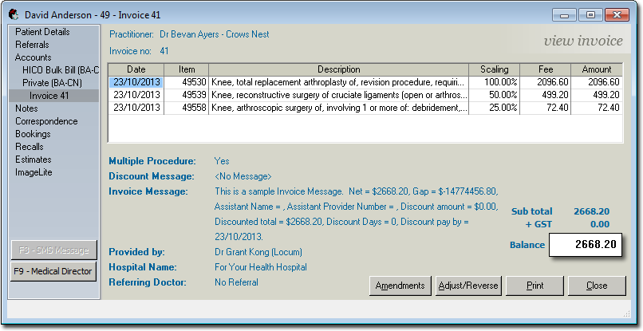The image size is (643, 331).
Task: Click the app icon in title bar
Action: [14, 15]
